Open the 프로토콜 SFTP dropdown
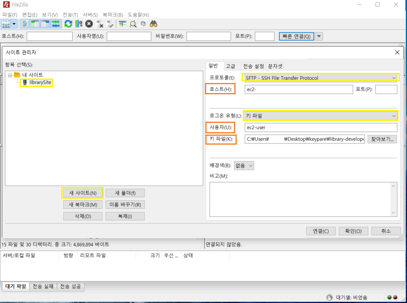Screen dimensions: 407x303 [x=321, y=78]
